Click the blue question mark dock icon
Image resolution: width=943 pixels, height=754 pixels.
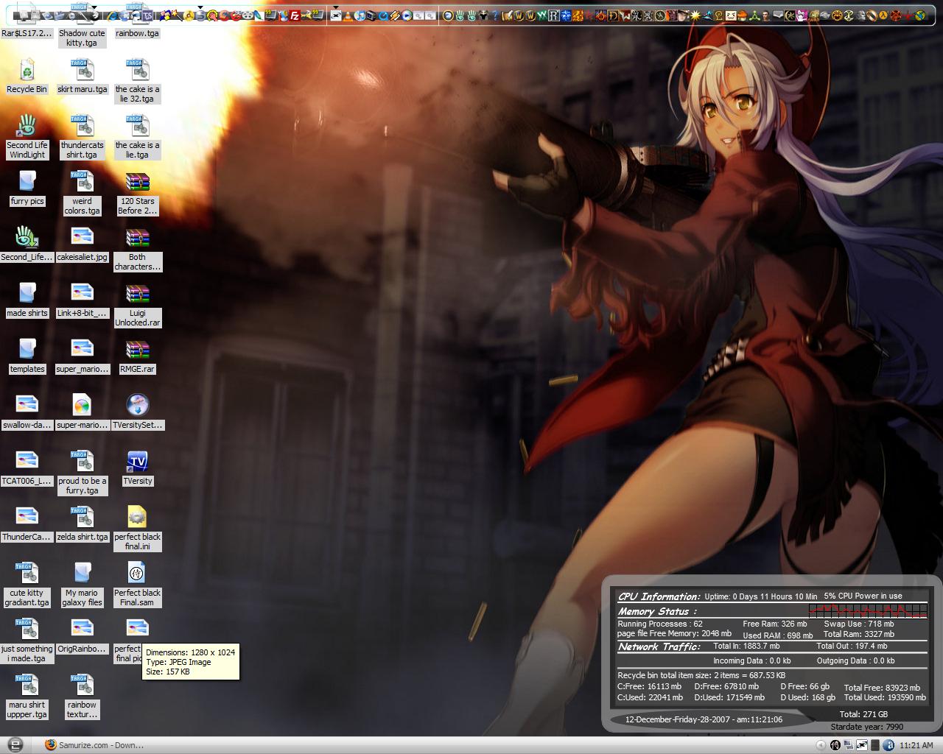click(x=495, y=15)
